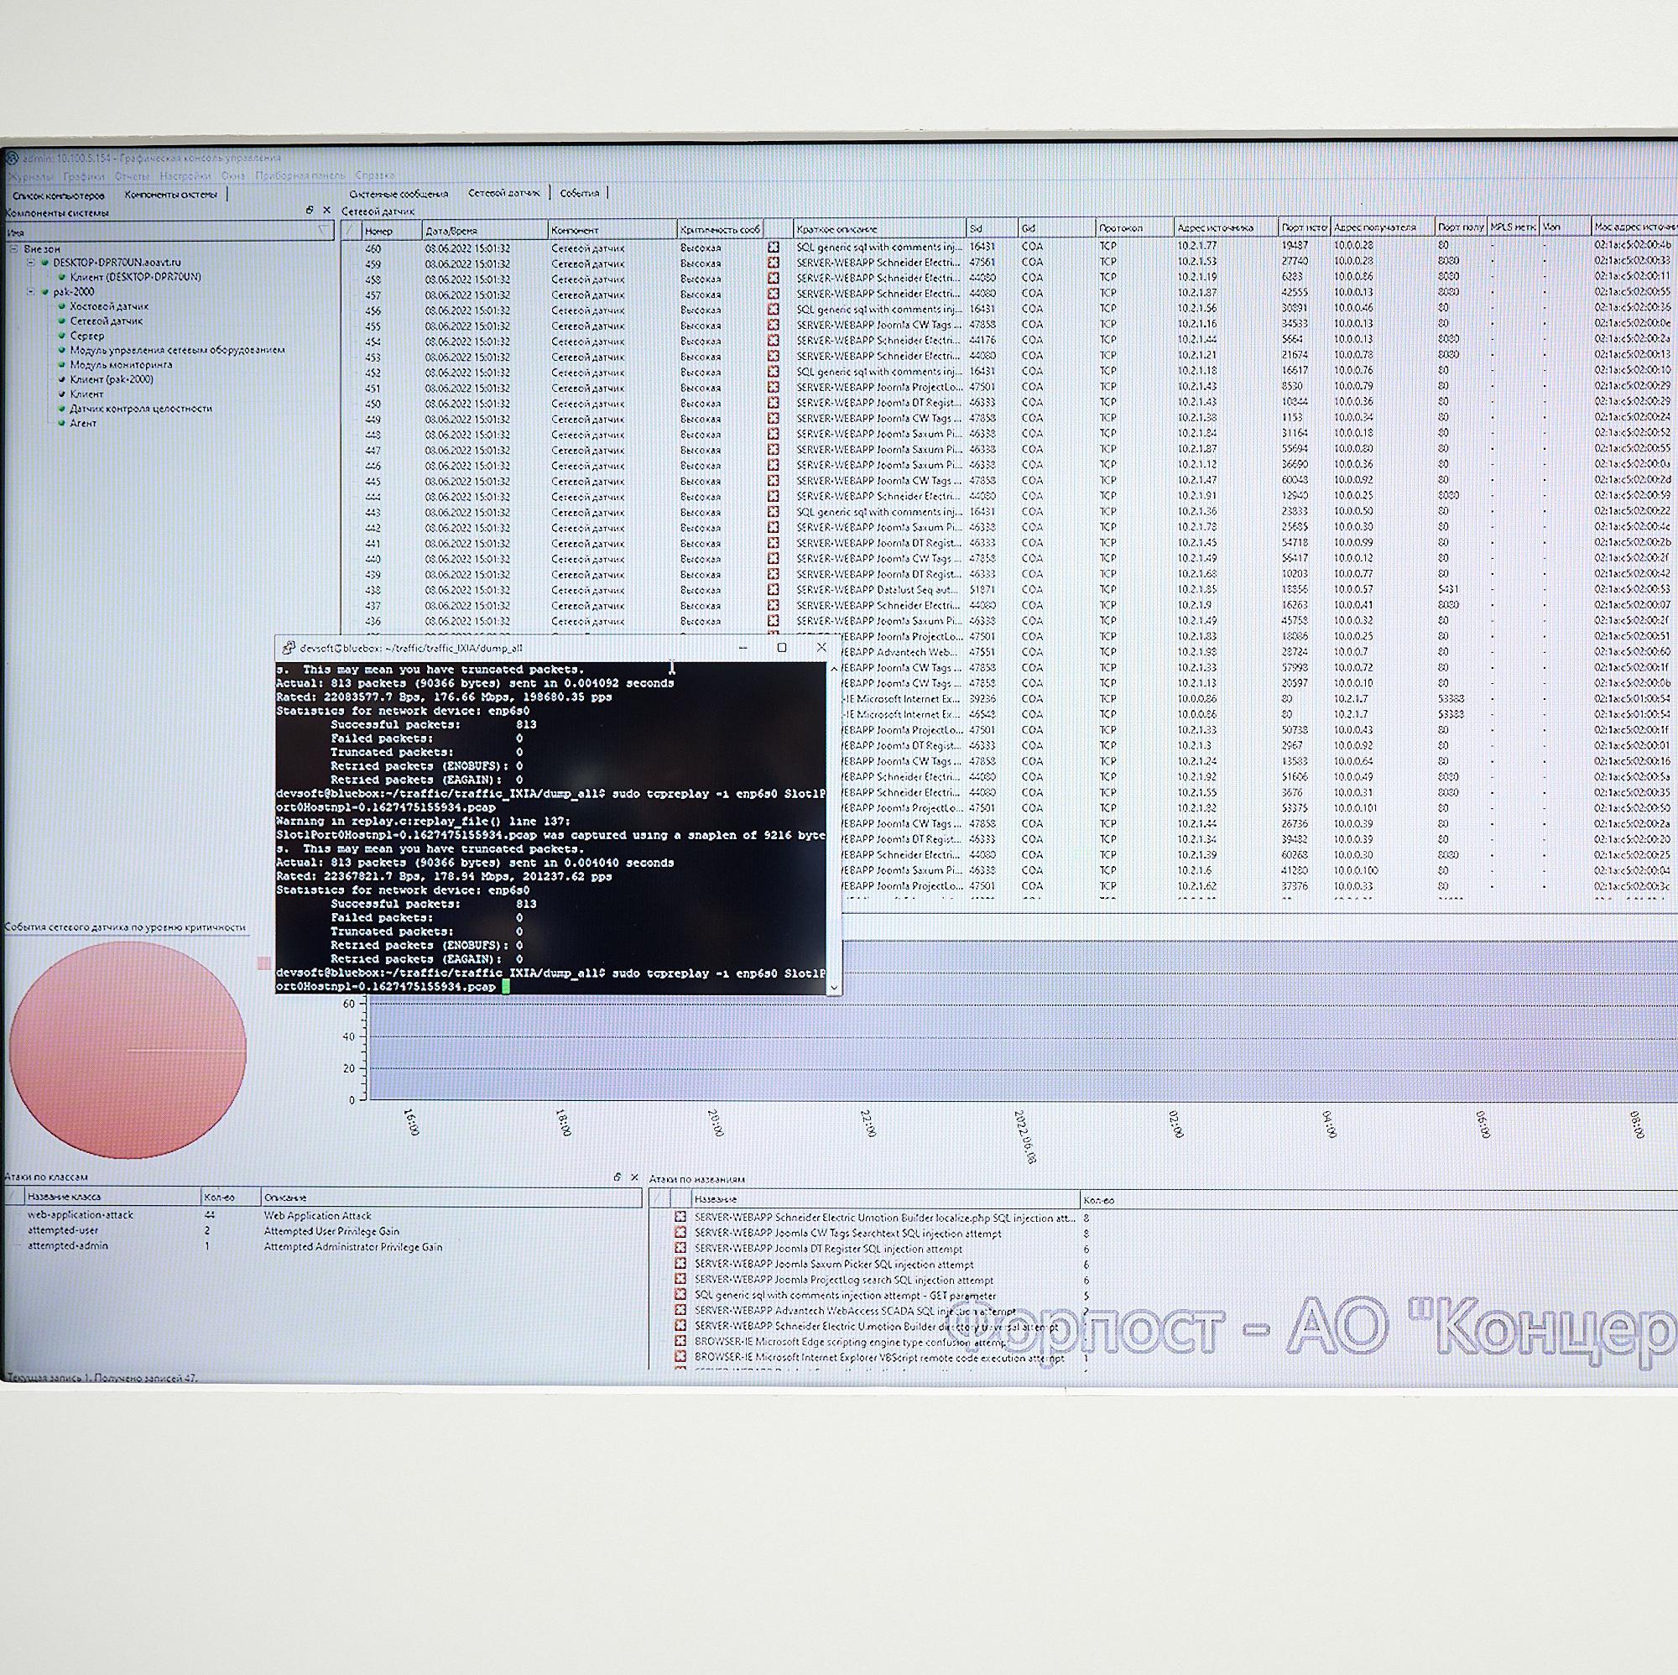Sort events by Номер column
The height and width of the screenshot is (1675, 1678).
tap(391, 231)
